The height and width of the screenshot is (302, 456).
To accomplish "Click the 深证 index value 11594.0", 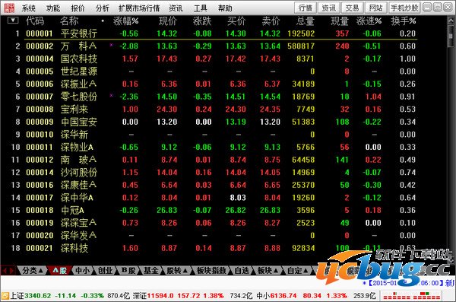I will tap(160, 296).
